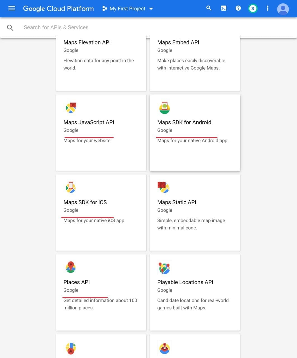
Task: Open the Maps Static API card
Action: tap(195, 213)
